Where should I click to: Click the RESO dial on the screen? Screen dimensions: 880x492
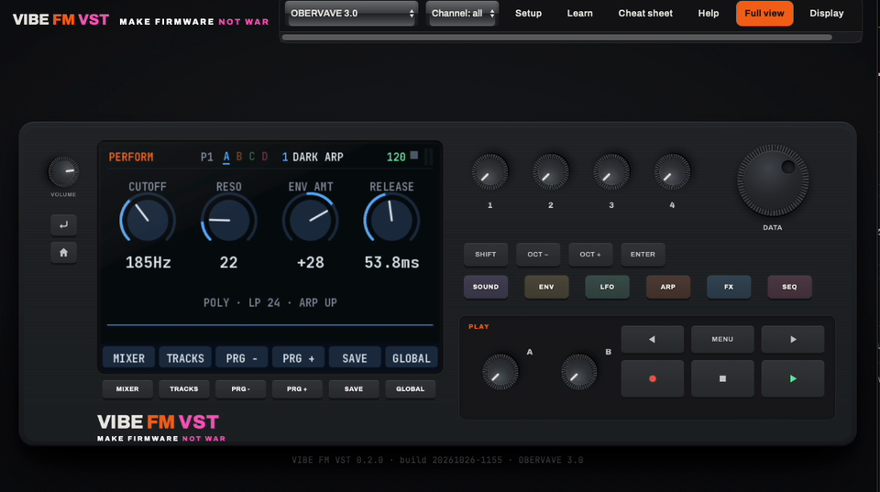pyautogui.click(x=229, y=220)
